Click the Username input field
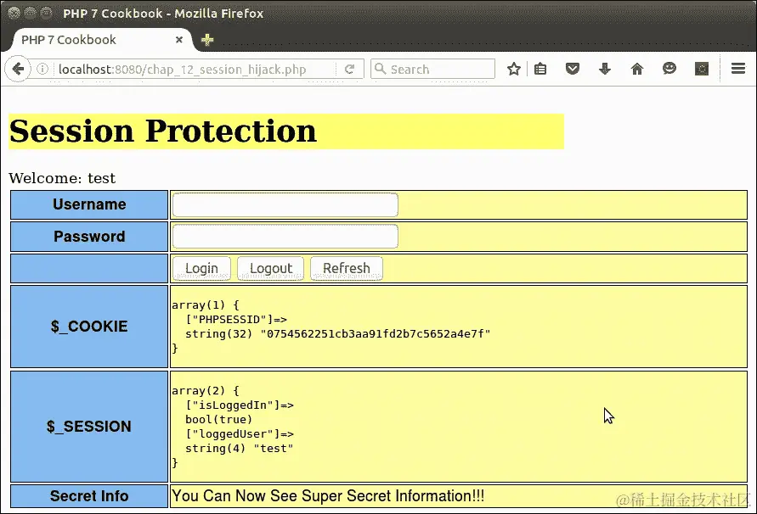Screen dimensions: 757x514 285,205
